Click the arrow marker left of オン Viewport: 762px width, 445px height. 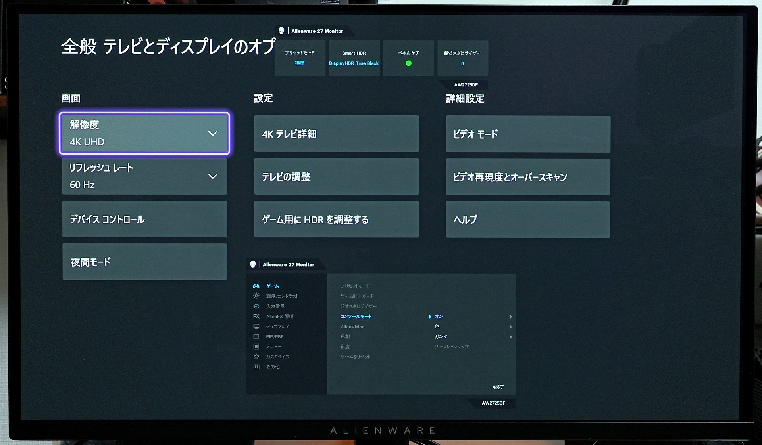[x=430, y=317]
